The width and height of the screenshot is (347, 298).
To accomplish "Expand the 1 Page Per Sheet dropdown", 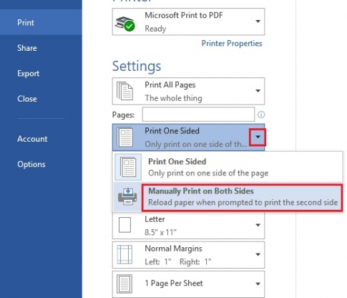I will [258, 284].
